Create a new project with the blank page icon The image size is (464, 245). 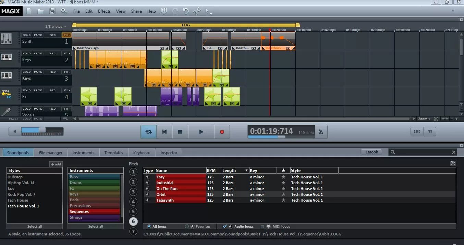[29, 11]
